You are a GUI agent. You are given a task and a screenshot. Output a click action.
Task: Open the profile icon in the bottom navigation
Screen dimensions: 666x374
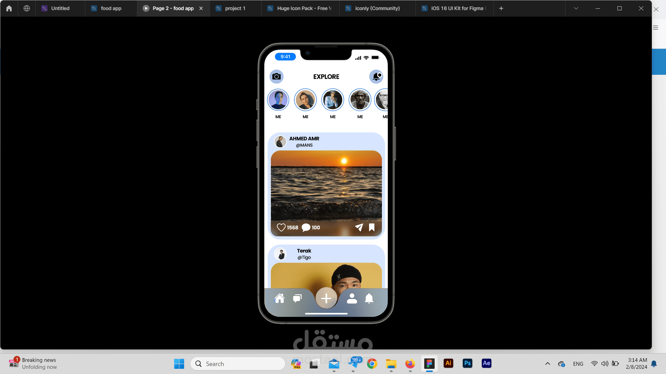click(x=352, y=298)
